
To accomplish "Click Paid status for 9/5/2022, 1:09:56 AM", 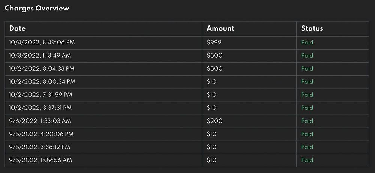I will coord(307,160).
